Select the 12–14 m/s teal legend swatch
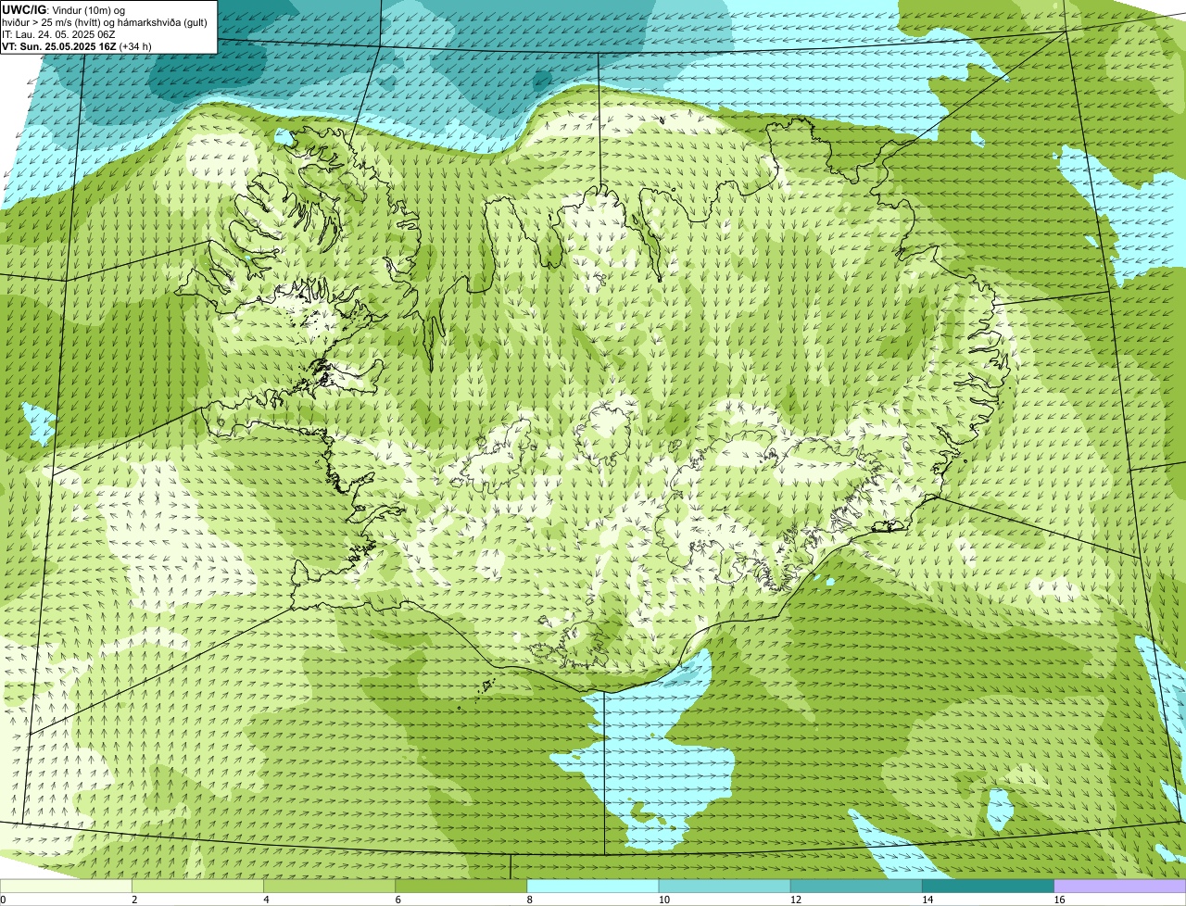This screenshot has height=906, width=1186. pyautogui.click(x=856, y=886)
